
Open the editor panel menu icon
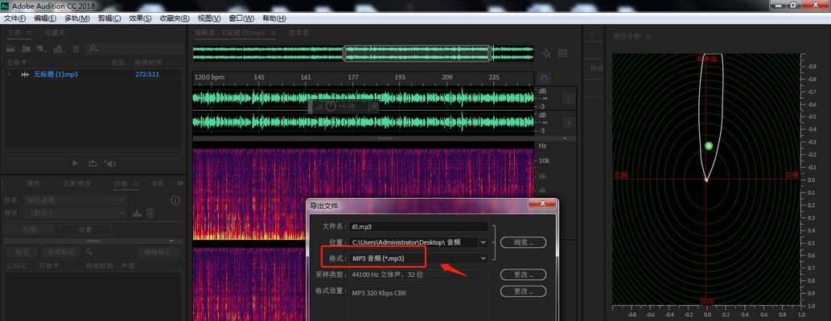pos(273,33)
